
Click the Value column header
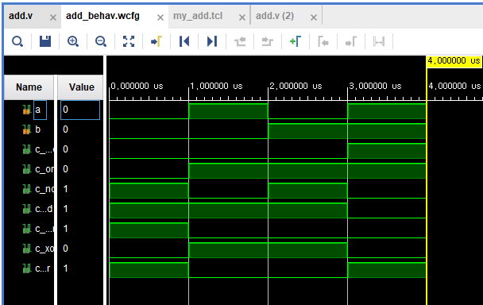[x=80, y=87]
